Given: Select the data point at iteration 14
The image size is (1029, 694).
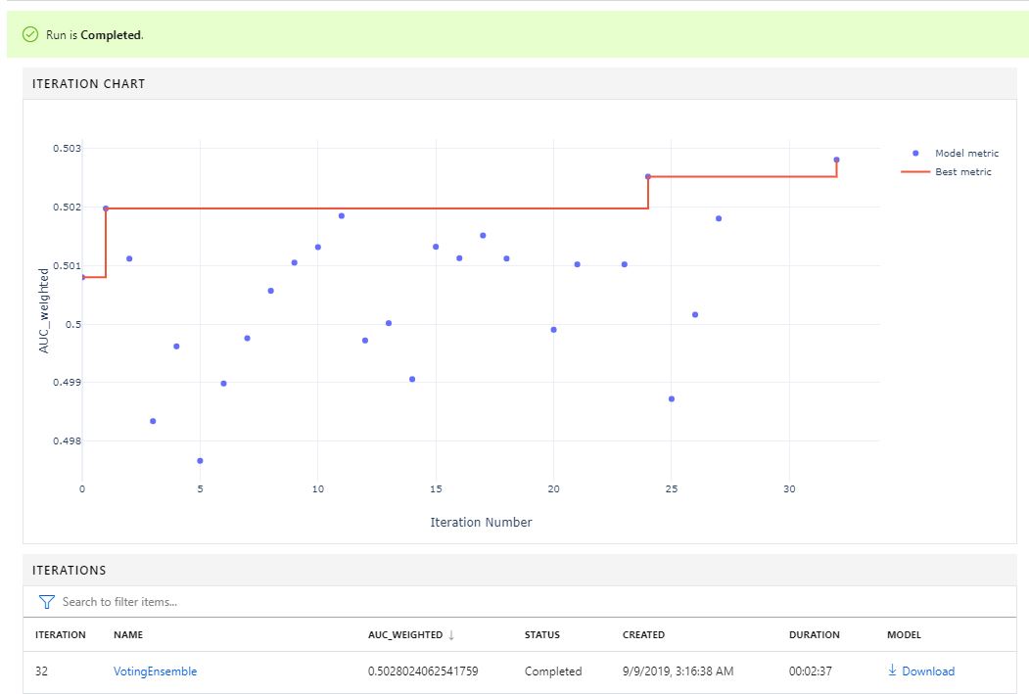Looking at the screenshot, I should (412, 379).
